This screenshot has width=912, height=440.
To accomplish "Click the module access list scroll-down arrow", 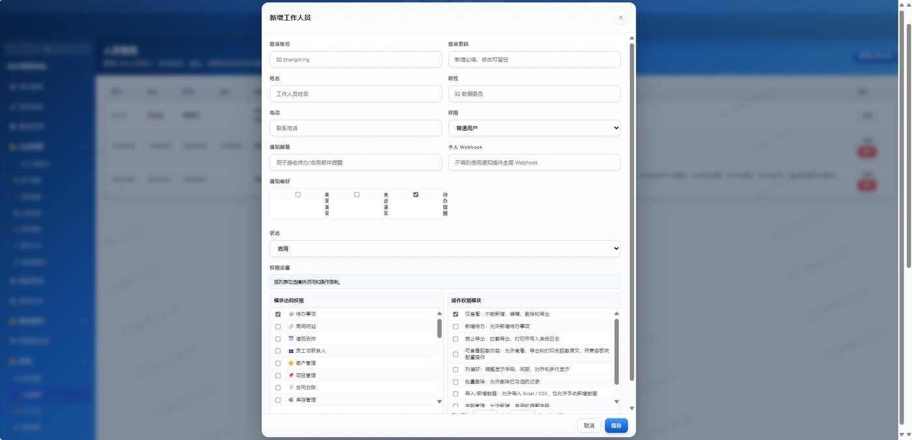I will [x=439, y=402].
